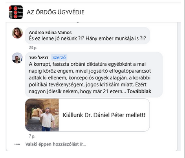Open Kiállunk Dr. Dániel Péter mellett! link
This screenshot has height=158, width=185.
(104, 115)
